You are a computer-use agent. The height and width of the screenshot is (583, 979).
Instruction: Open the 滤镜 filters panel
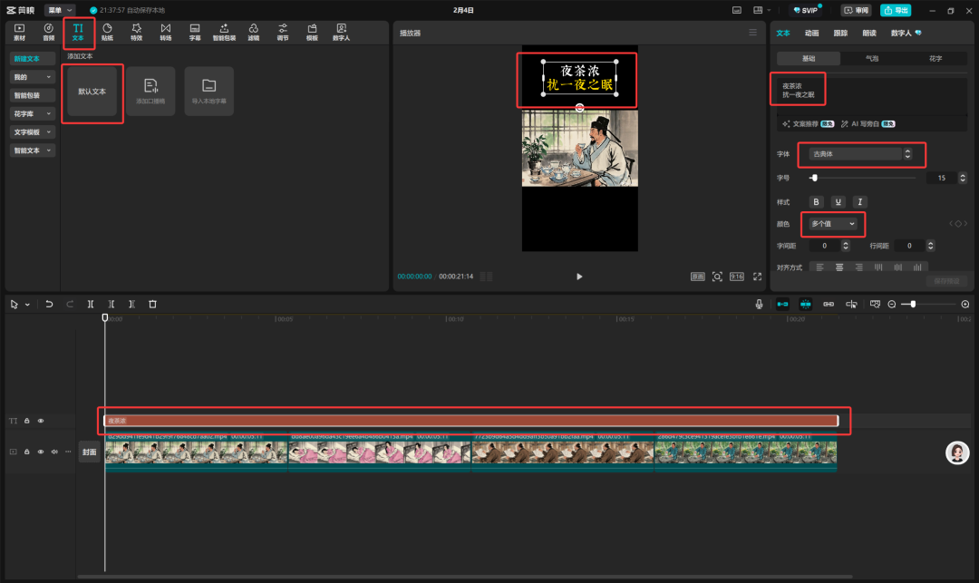pos(253,33)
